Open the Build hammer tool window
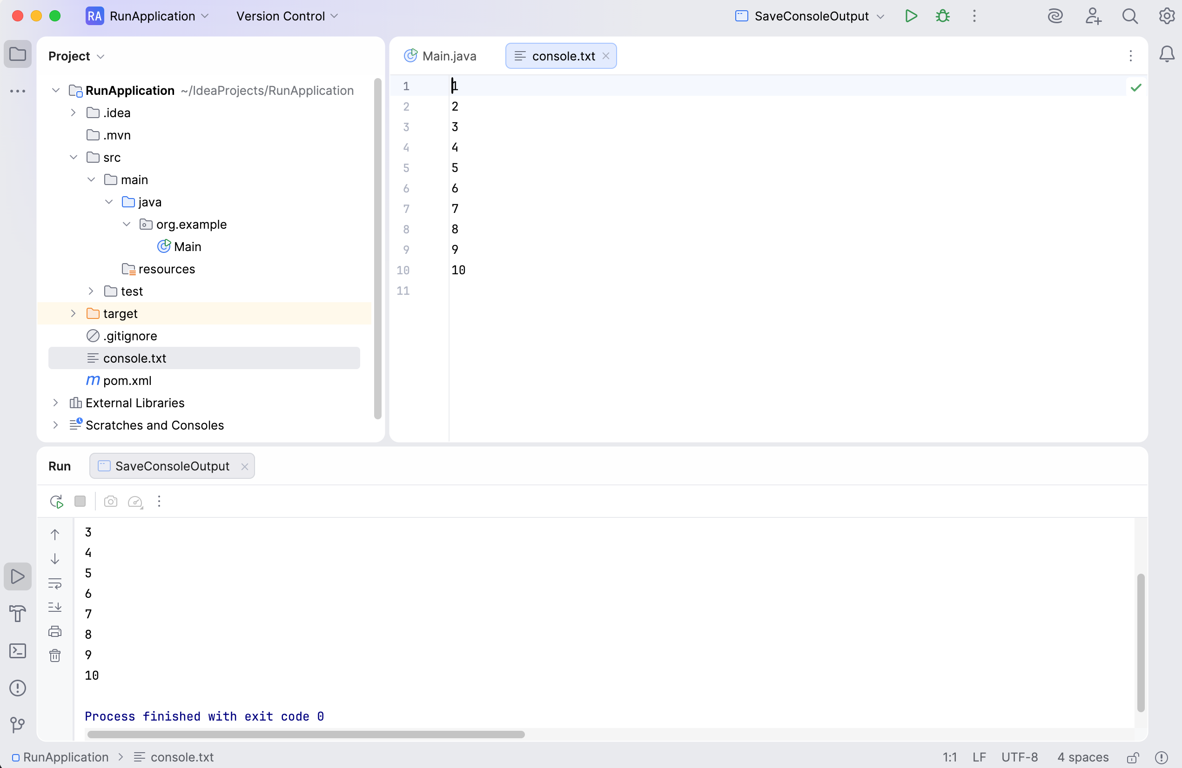This screenshot has width=1182, height=768. [18, 614]
